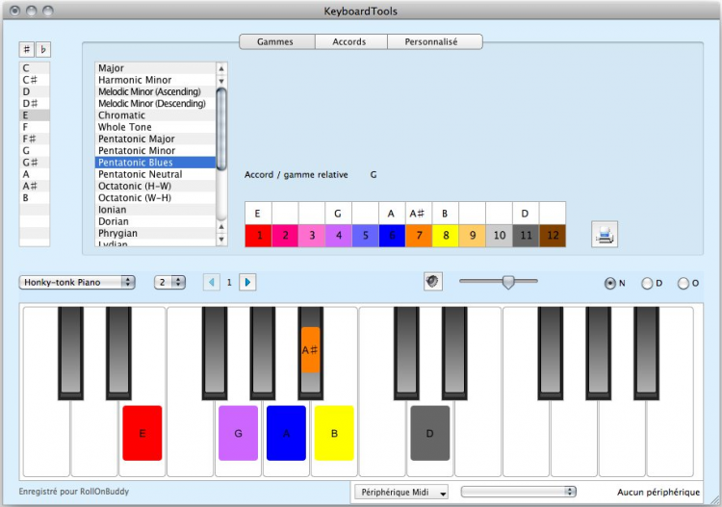Select the N radio button
The width and height of the screenshot is (722, 507).
pyautogui.click(x=610, y=283)
